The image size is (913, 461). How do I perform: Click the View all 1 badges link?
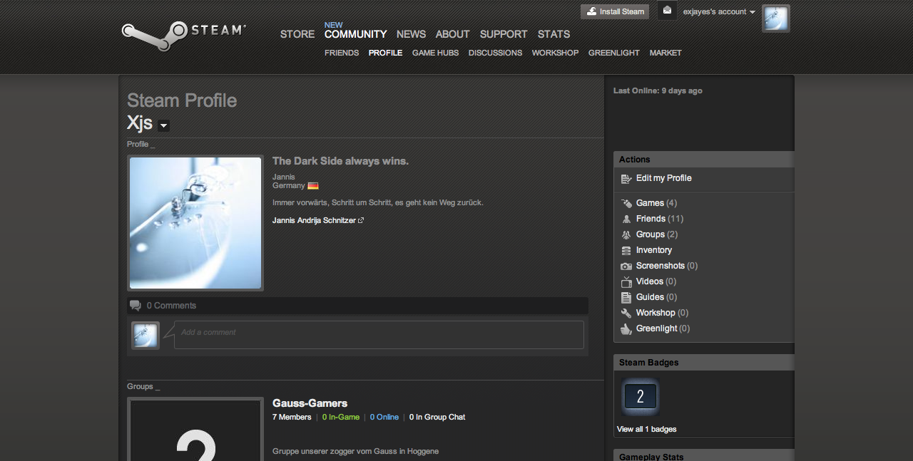tap(647, 429)
